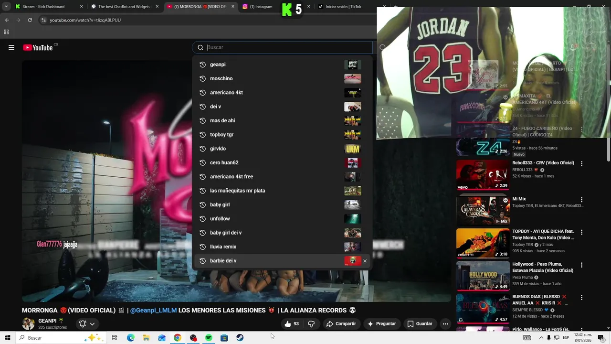
Task: Open more actions ellipsis under video
Action: [x=445, y=324]
